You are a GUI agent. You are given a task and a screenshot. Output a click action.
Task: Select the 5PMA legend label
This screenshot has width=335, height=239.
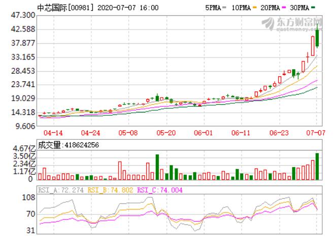pyautogui.click(x=213, y=8)
